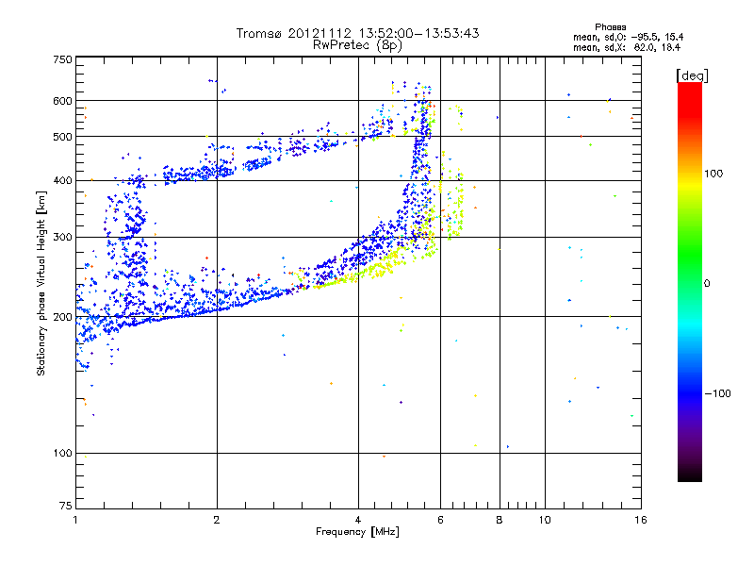
Task: Click the x-axis tick label '16'
Action: (641, 520)
